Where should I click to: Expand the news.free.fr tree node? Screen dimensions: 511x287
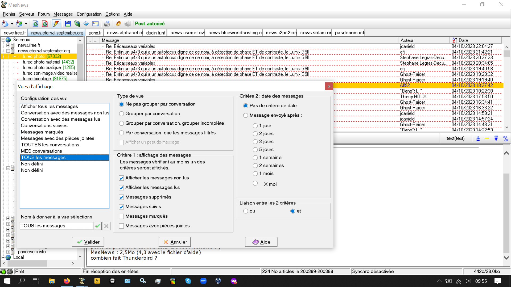click(x=8, y=45)
